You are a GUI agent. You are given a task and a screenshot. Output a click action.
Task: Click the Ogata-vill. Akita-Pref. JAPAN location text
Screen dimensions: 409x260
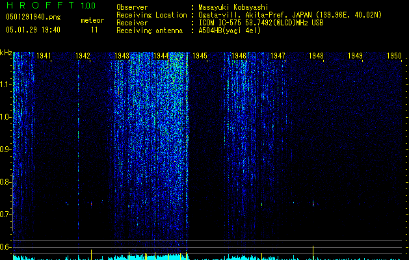pyautogui.click(x=290, y=15)
